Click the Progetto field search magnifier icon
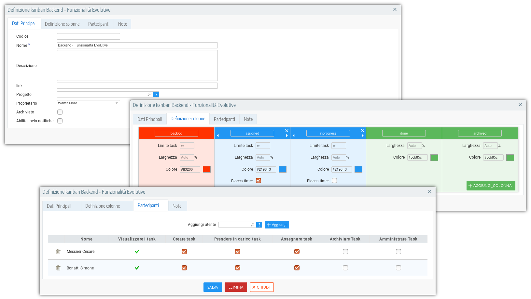 pyautogui.click(x=149, y=95)
